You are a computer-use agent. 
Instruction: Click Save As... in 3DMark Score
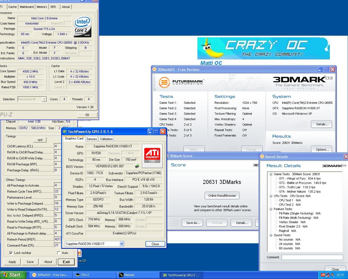(x=193, y=223)
